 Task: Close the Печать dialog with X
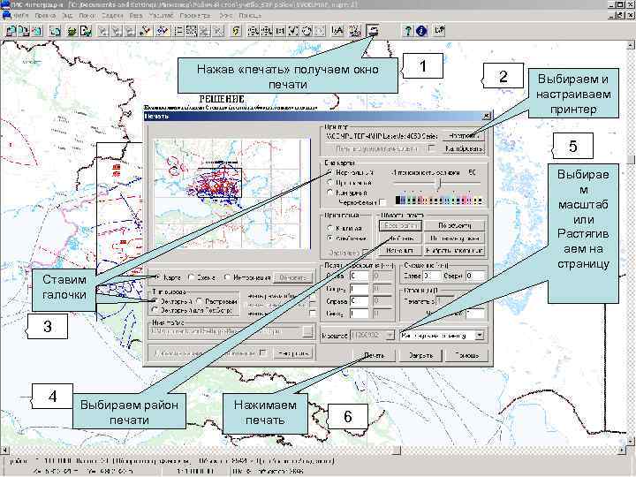487,116
